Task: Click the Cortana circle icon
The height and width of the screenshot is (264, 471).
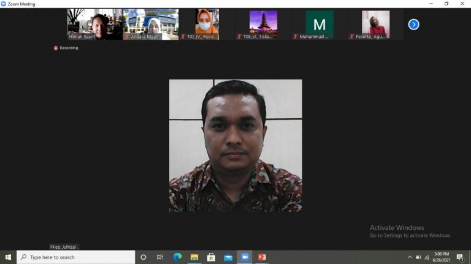Action: click(x=144, y=257)
